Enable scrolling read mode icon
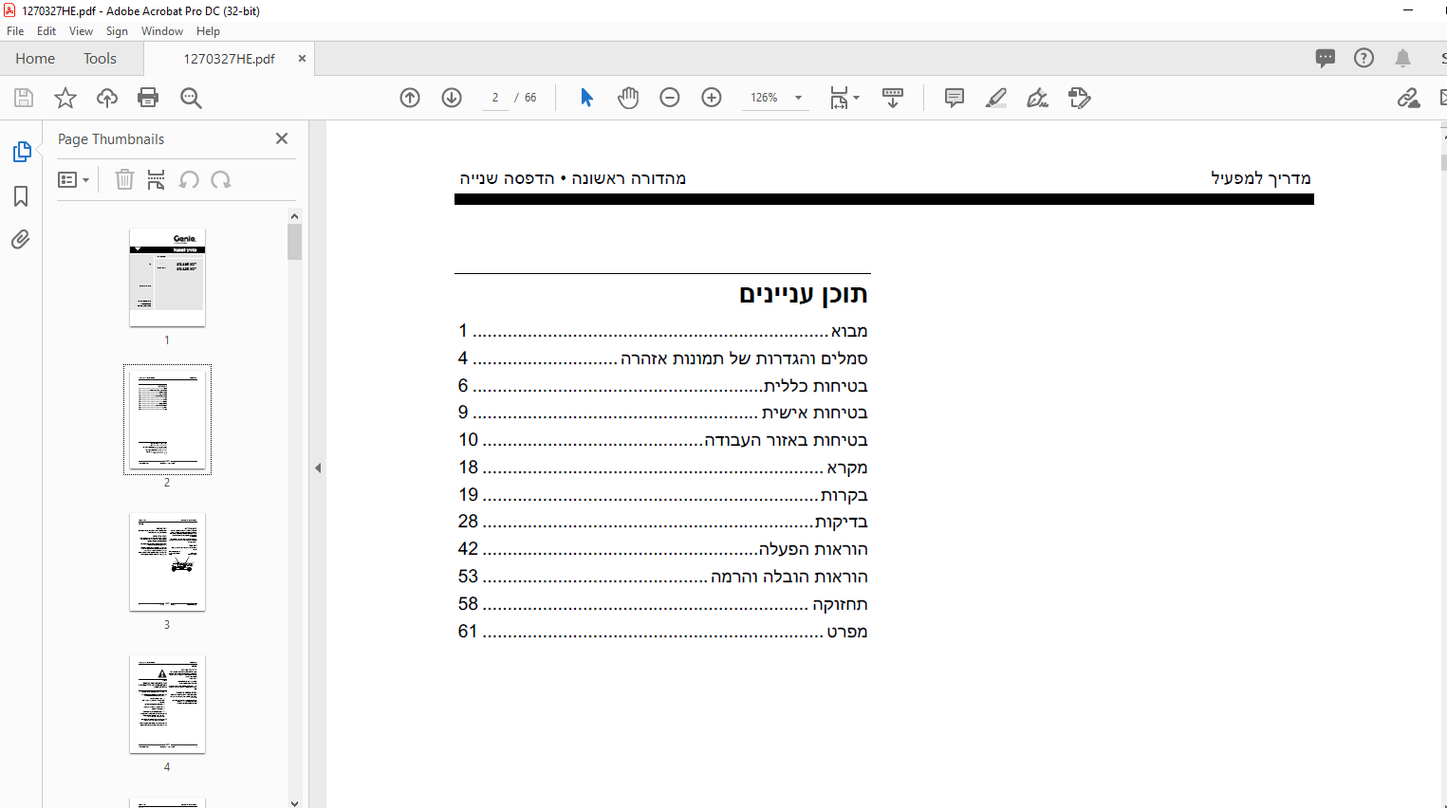The width and height of the screenshot is (1447, 808). [x=893, y=98]
